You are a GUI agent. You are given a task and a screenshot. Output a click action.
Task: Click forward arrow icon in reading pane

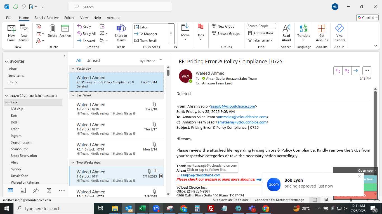click(x=356, y=71)
